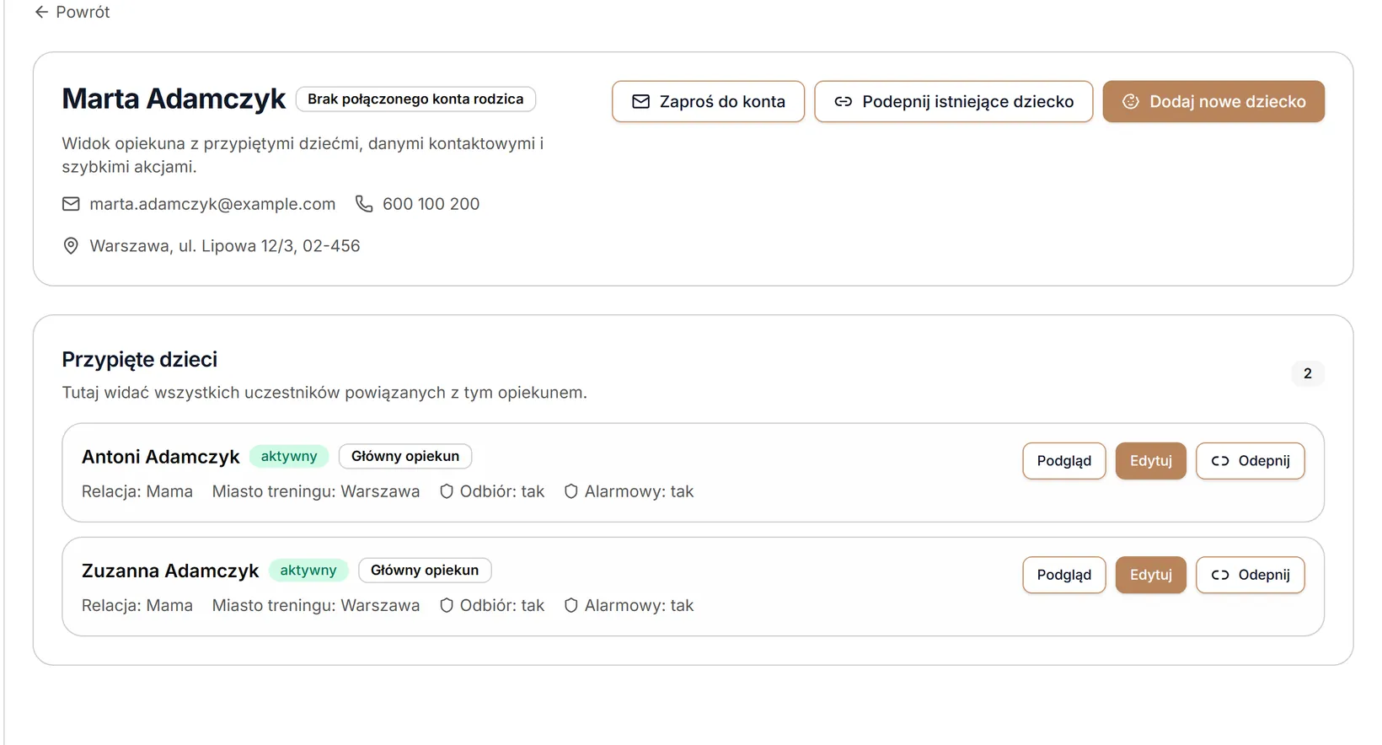Open Podgląd for Antoni Adamczyk
This screenshot has height=745, width=1382.
click(1064, 461)
